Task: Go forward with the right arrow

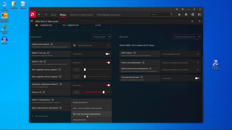Action: (x=46, y=14)
